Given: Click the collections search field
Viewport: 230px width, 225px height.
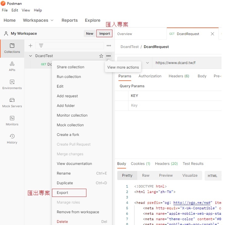Looking at the screenshot, I should tap(70, 46).
